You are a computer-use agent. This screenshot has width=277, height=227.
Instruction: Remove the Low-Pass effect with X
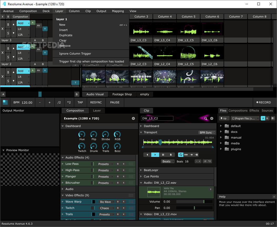coord(124,164)
